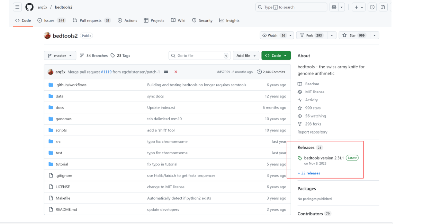The image size is (423, 224).
Task: Switch to the Pull requests tab
Action: tap(92, 20)
